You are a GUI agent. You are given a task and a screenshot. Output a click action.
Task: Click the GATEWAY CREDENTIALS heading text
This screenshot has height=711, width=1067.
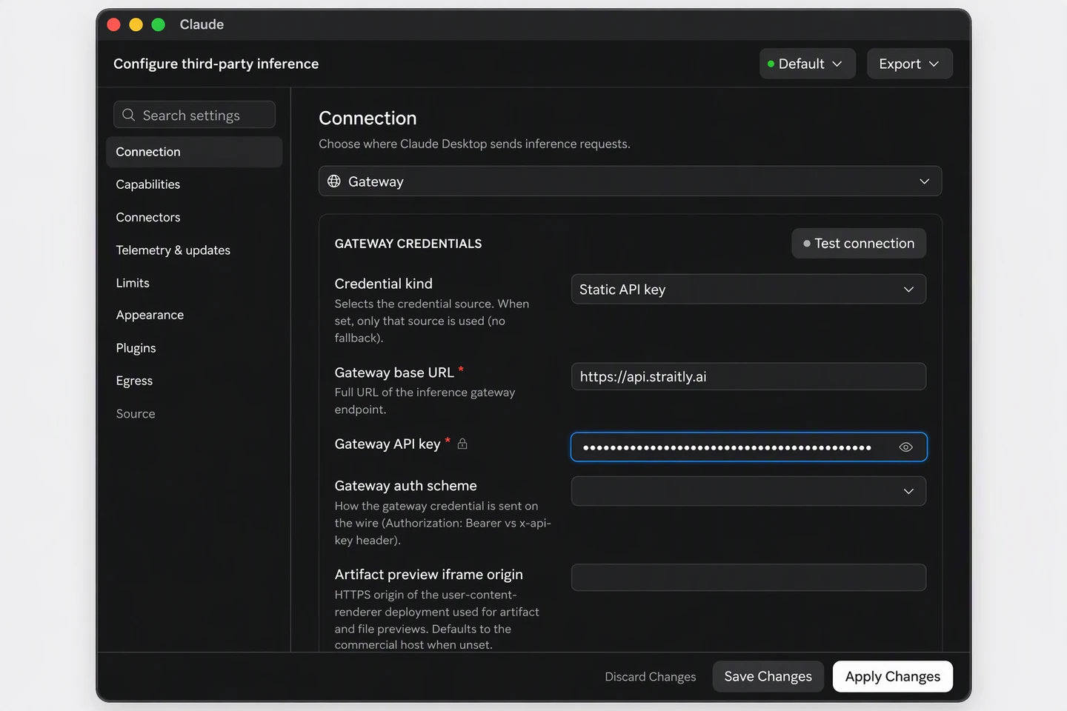click(408, 244)
